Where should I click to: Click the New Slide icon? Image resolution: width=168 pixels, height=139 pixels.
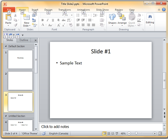(x=26, y=17)
